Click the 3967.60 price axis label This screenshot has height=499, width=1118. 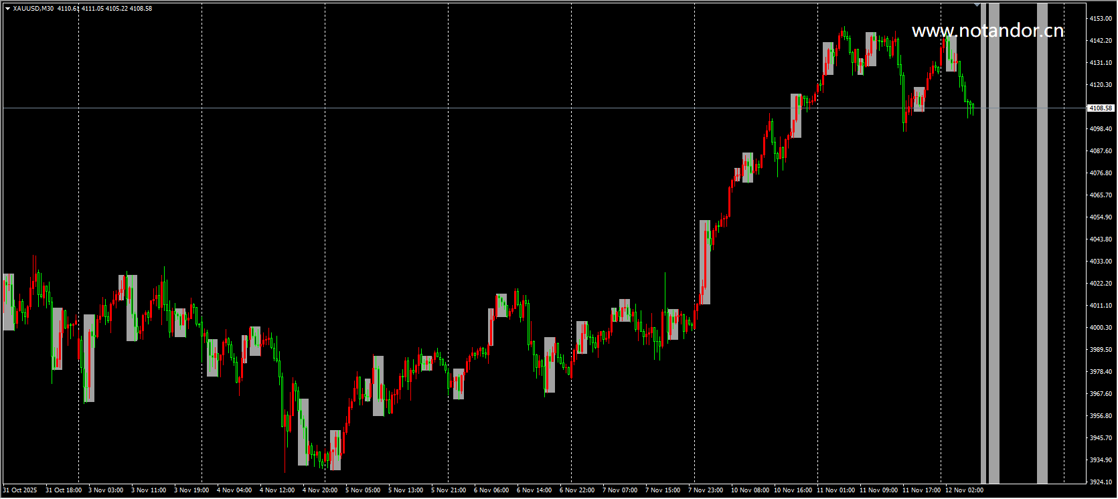pyautogui.click(x=1101, y=394)
